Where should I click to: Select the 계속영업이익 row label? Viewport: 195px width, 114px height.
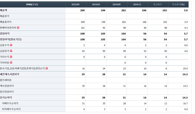(7, 86)
